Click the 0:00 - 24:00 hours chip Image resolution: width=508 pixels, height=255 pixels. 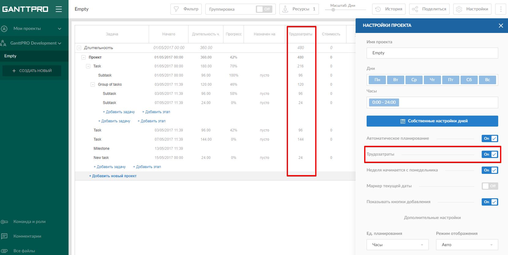384,102
